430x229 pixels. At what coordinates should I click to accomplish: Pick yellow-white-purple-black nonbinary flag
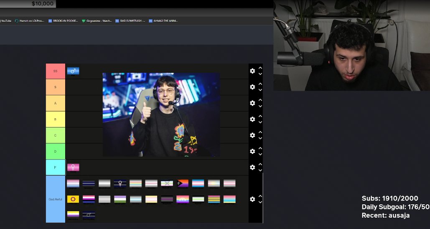pyautogui.click(x=73, y=214)
